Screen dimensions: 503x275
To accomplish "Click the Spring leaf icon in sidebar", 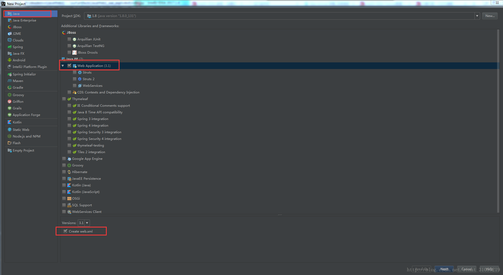I will [x=10, y=47].
